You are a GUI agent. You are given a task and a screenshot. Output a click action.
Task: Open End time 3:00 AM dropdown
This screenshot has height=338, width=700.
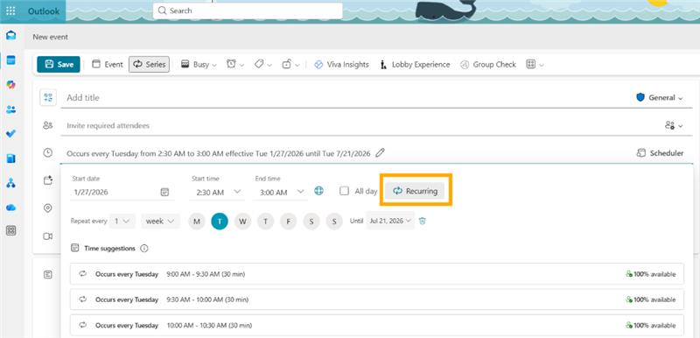pos(281,193)
